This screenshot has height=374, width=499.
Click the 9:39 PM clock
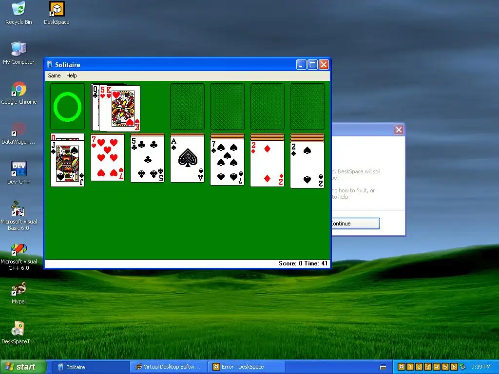(x=481, y=367)
